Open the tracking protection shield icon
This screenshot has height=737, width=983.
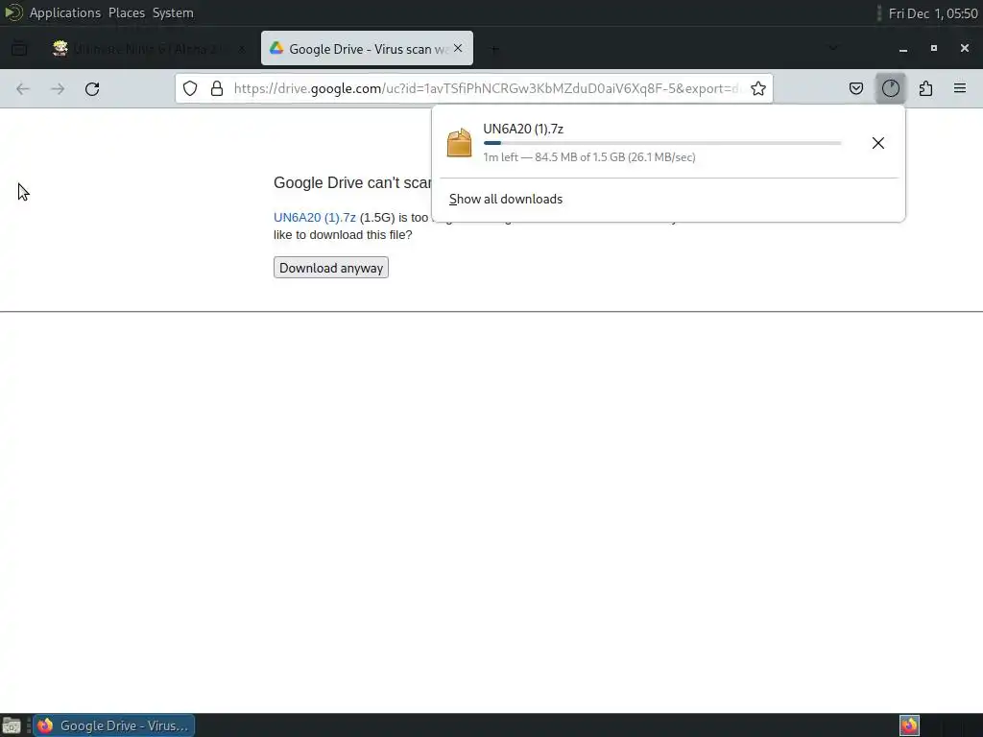tap(190, 88)
